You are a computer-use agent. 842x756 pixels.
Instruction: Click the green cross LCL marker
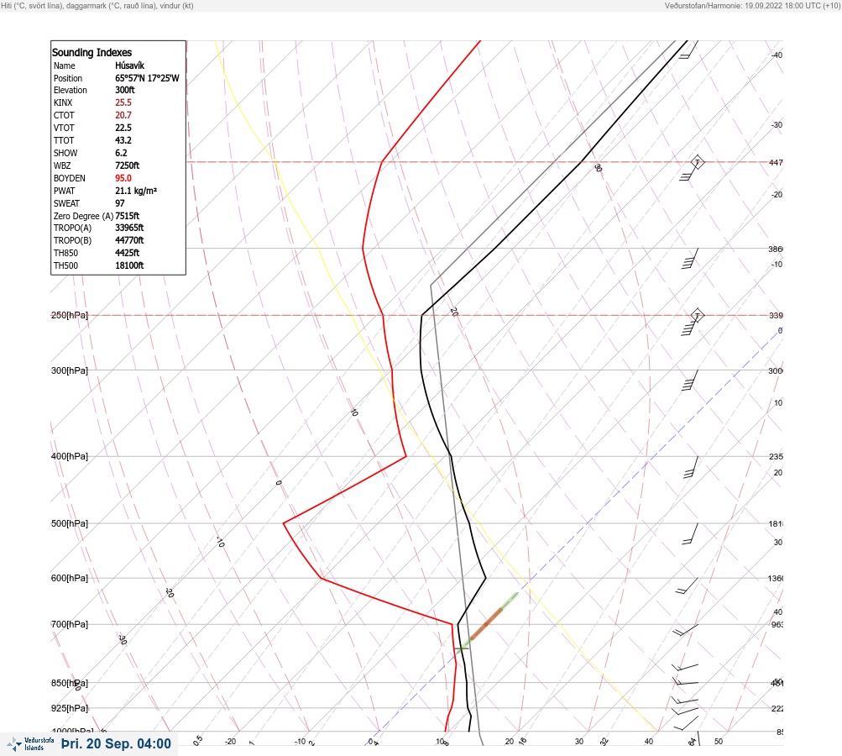tap(461, 648)
